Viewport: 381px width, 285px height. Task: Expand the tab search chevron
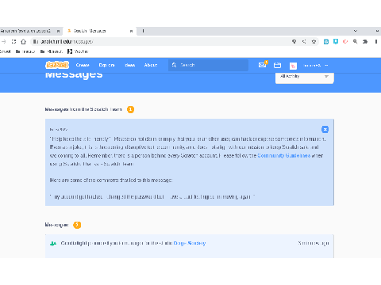(356, 31)
